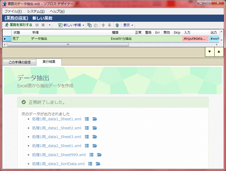The image size is (226, 171).
Task: Click the 完了 status cell
Action: pyautogui.click(x=21, y=39)
